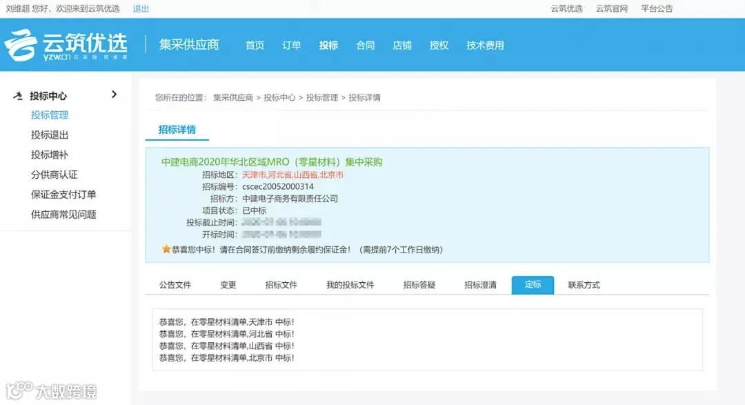Viewport: 745px width, 405px height.
Task: Open the 平台公告 link
Action: coord(657,8)
